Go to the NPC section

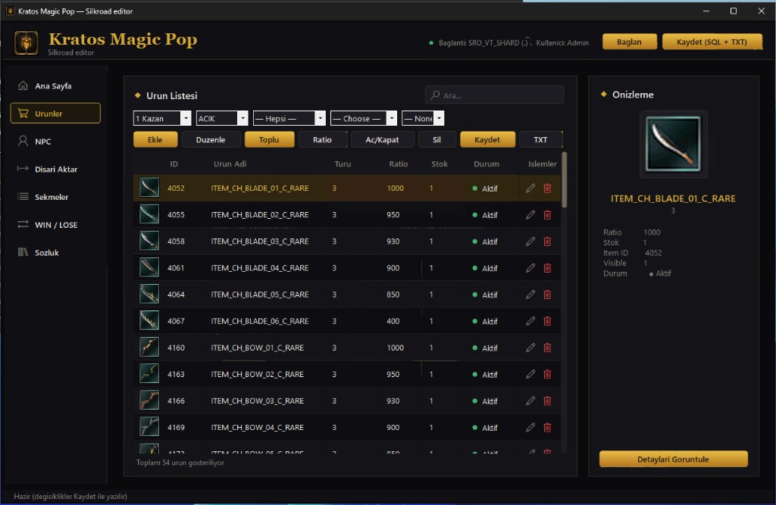[55, 142]
